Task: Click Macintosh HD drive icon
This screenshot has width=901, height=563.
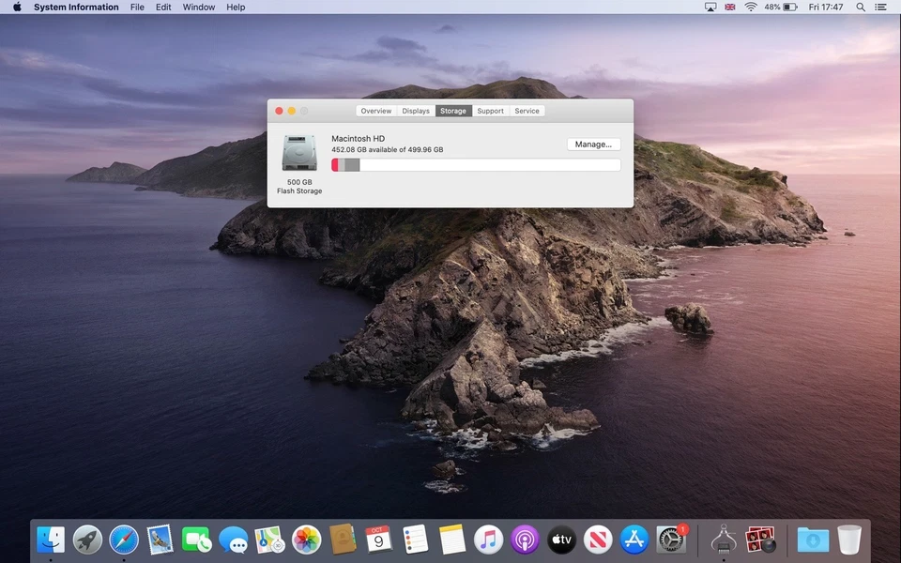Action: [x=299, y=153]
